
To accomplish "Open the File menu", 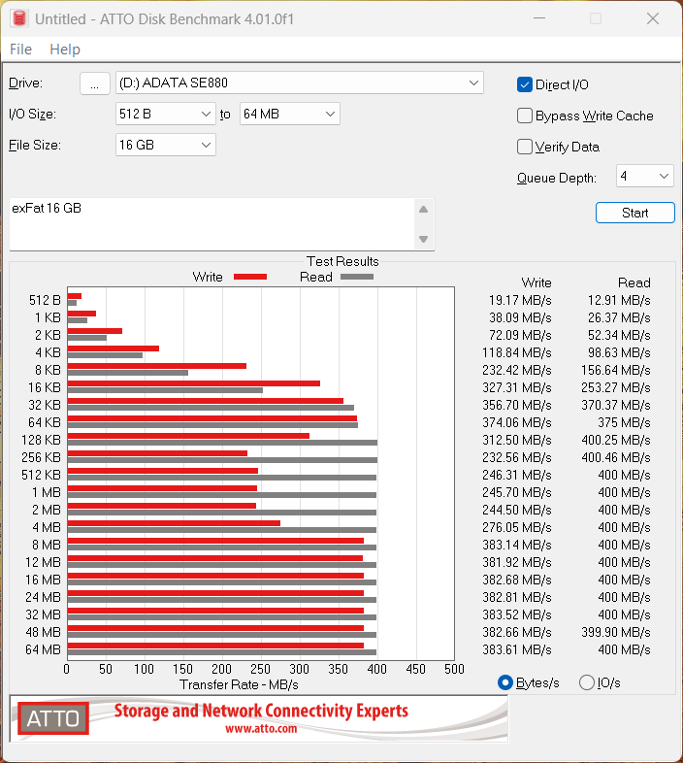I will [21, 50].
